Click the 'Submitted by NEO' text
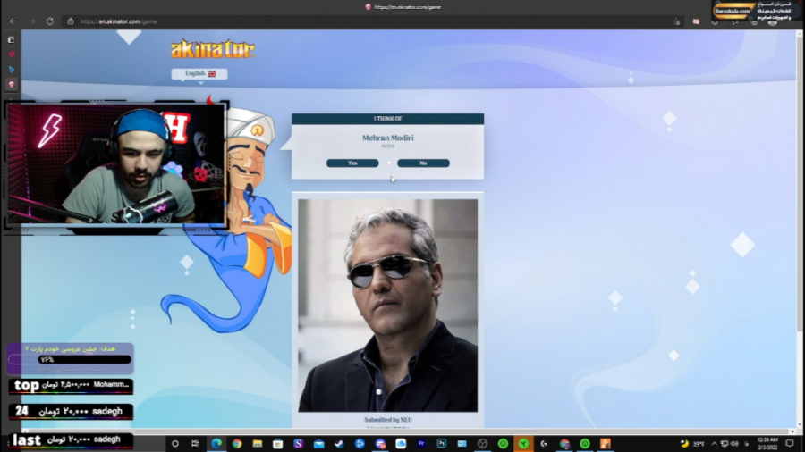The image size is (805, 452). pos(388,420)
